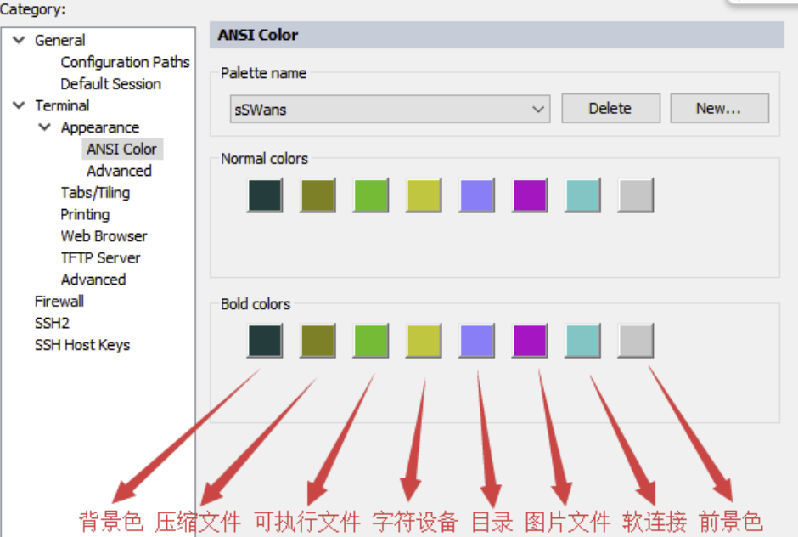This screenshot has width=798, height=537.
Task: Collapse the General tree node
Action: (19, 40)
